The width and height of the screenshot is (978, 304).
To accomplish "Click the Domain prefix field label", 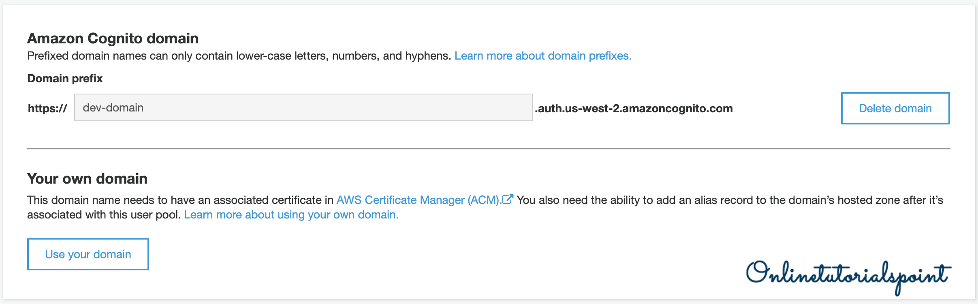I will click(65, 79).
